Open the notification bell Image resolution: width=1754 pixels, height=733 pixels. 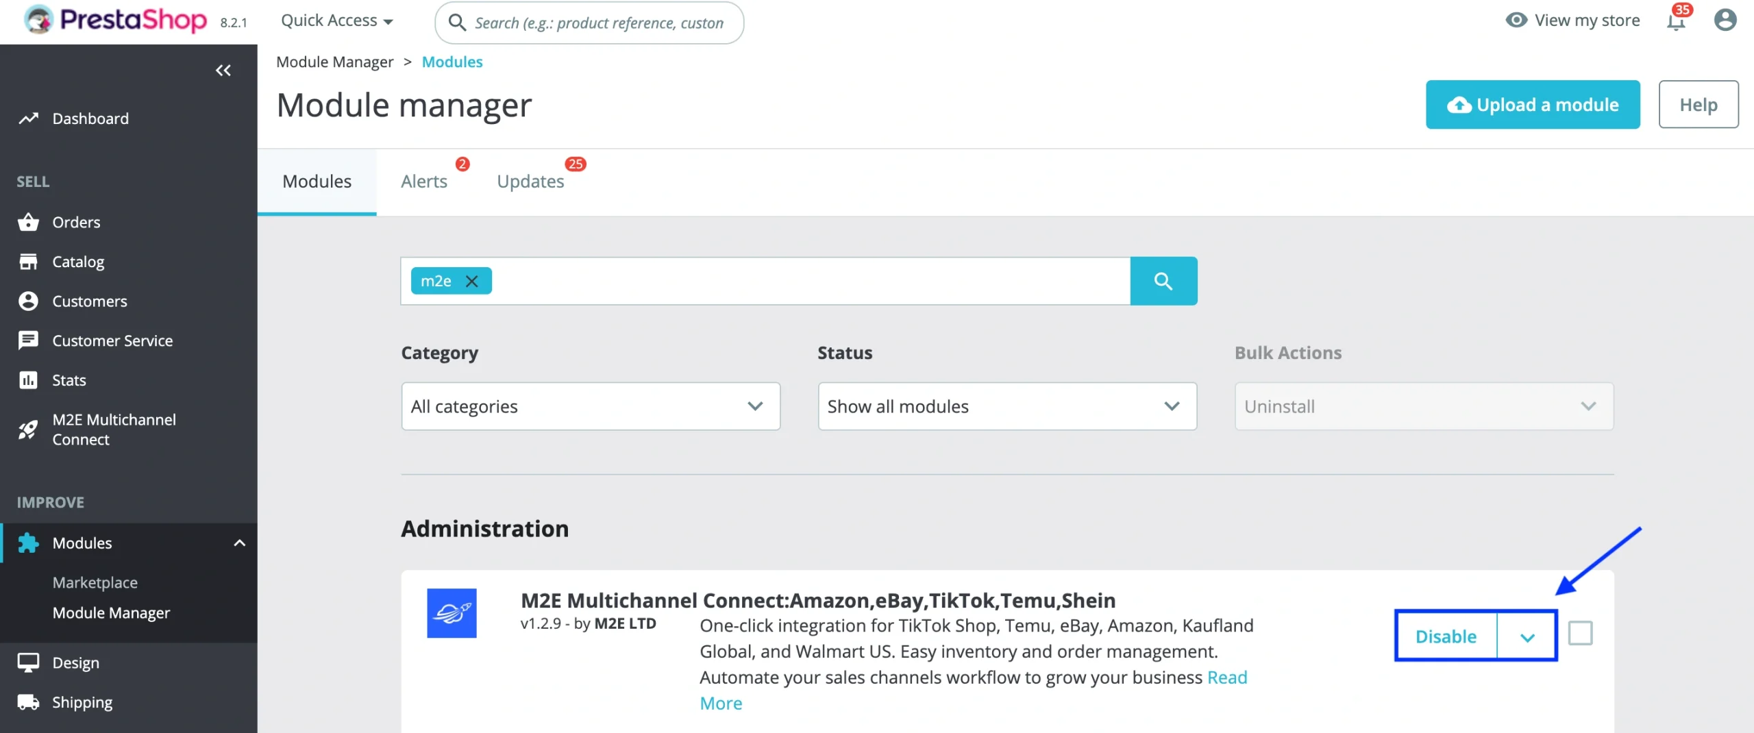tap(1676, 21)
